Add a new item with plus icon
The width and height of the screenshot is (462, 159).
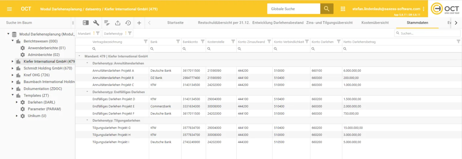point(139,23)
